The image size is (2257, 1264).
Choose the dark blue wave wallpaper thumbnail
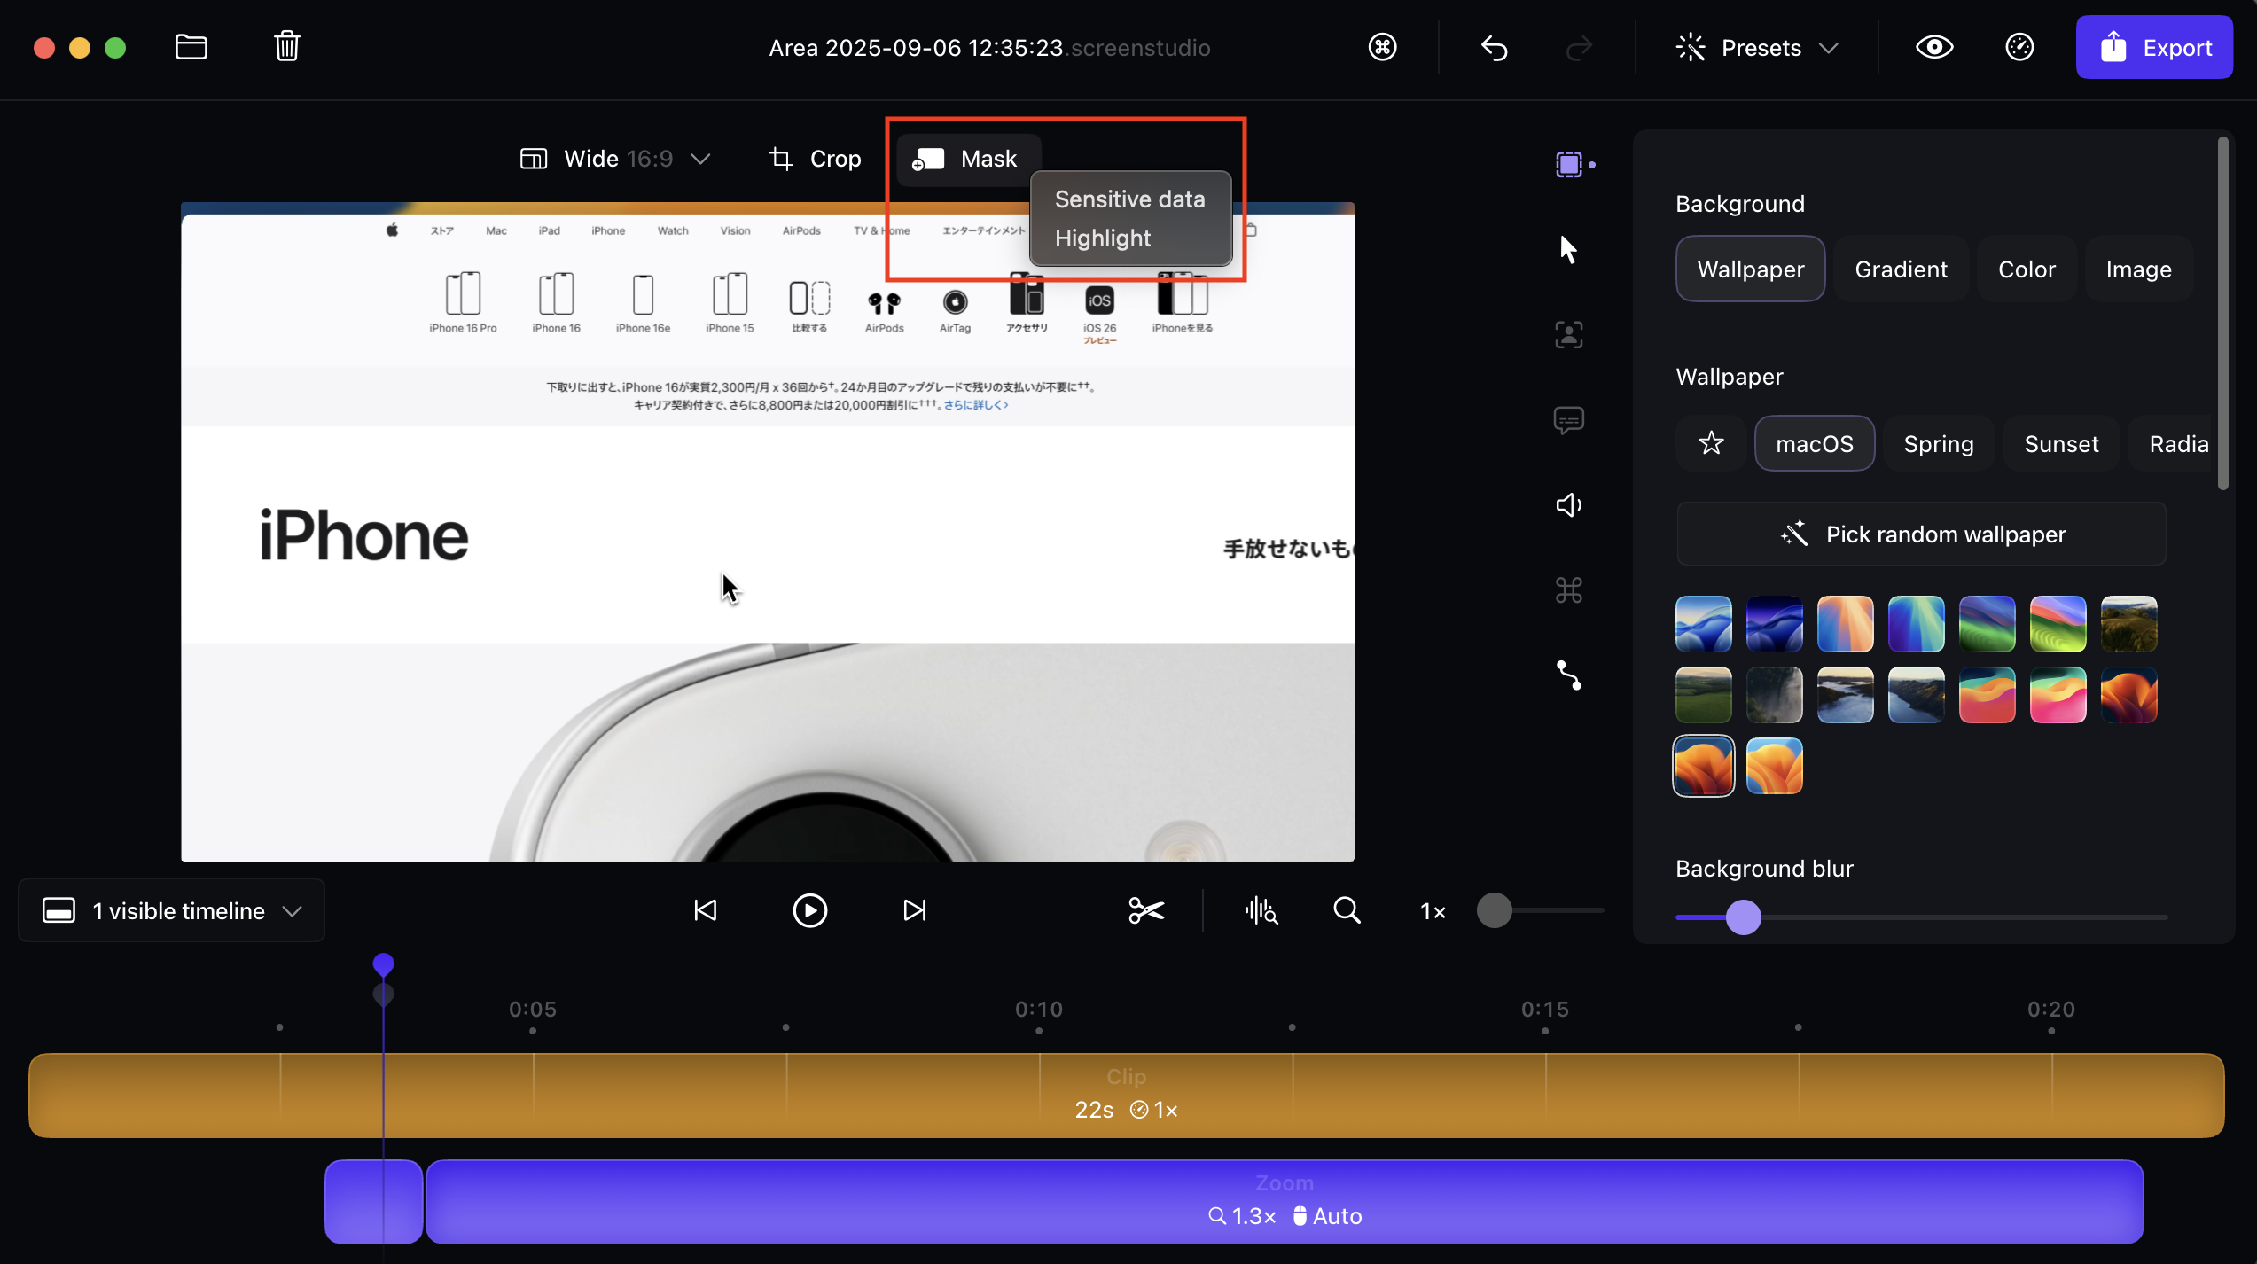(x=1774, y=624)
